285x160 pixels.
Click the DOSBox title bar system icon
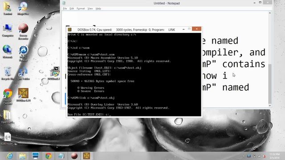click(x=69, y=30)
